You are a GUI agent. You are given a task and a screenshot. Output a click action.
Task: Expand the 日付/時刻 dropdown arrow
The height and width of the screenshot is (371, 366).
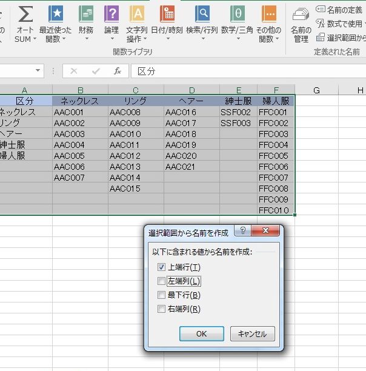168,39
